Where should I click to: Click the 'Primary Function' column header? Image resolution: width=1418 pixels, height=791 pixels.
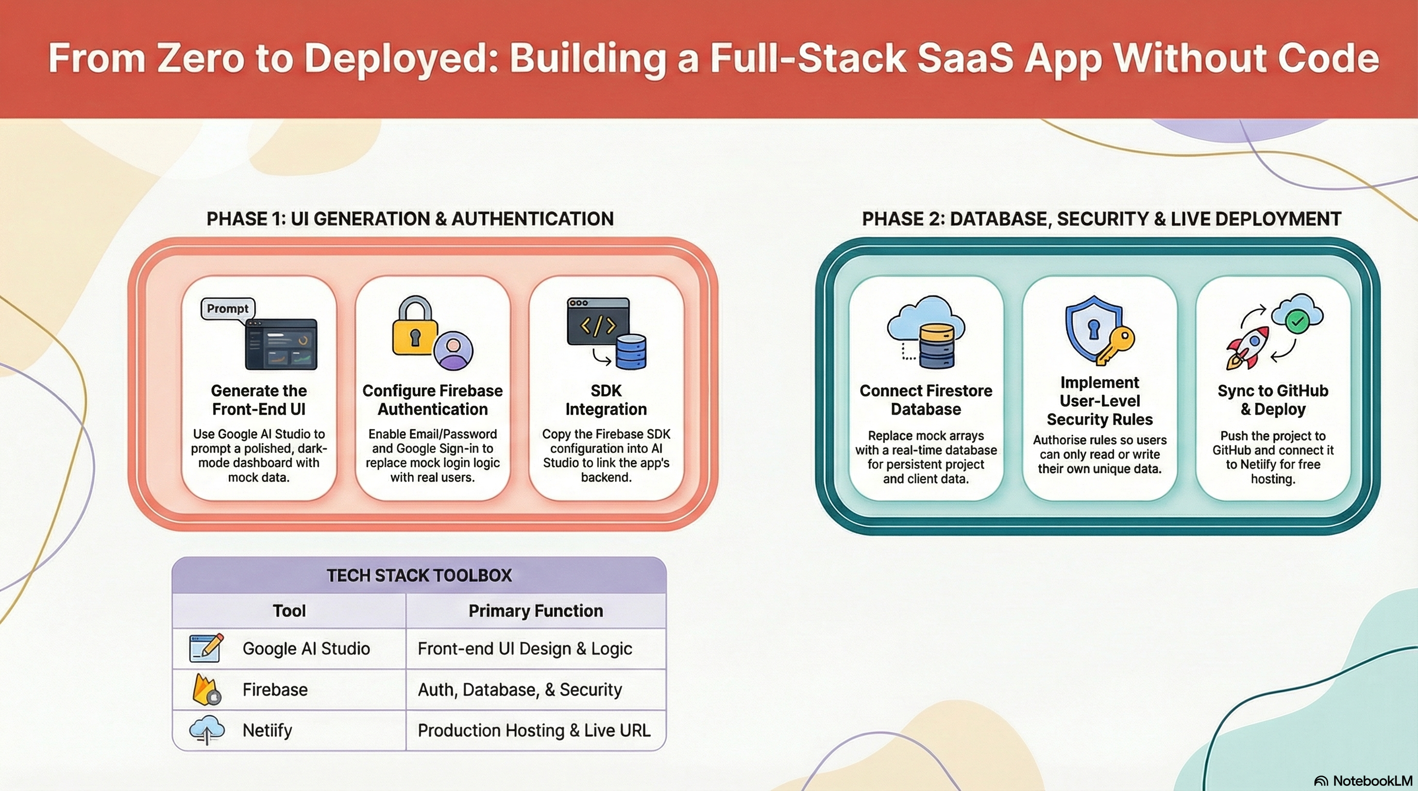click(x=535, y=611)
